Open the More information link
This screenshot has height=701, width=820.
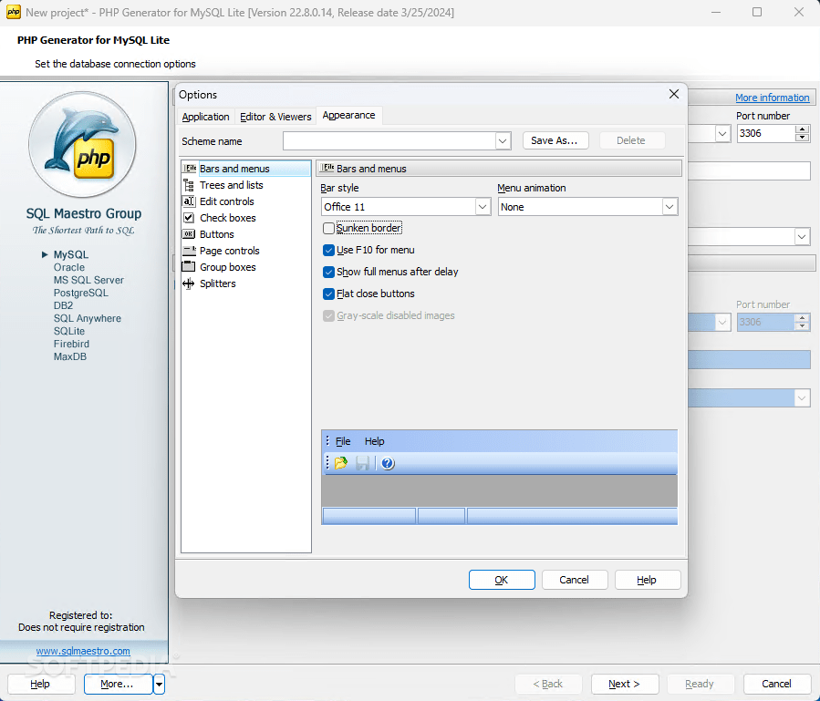click(772, 98)
